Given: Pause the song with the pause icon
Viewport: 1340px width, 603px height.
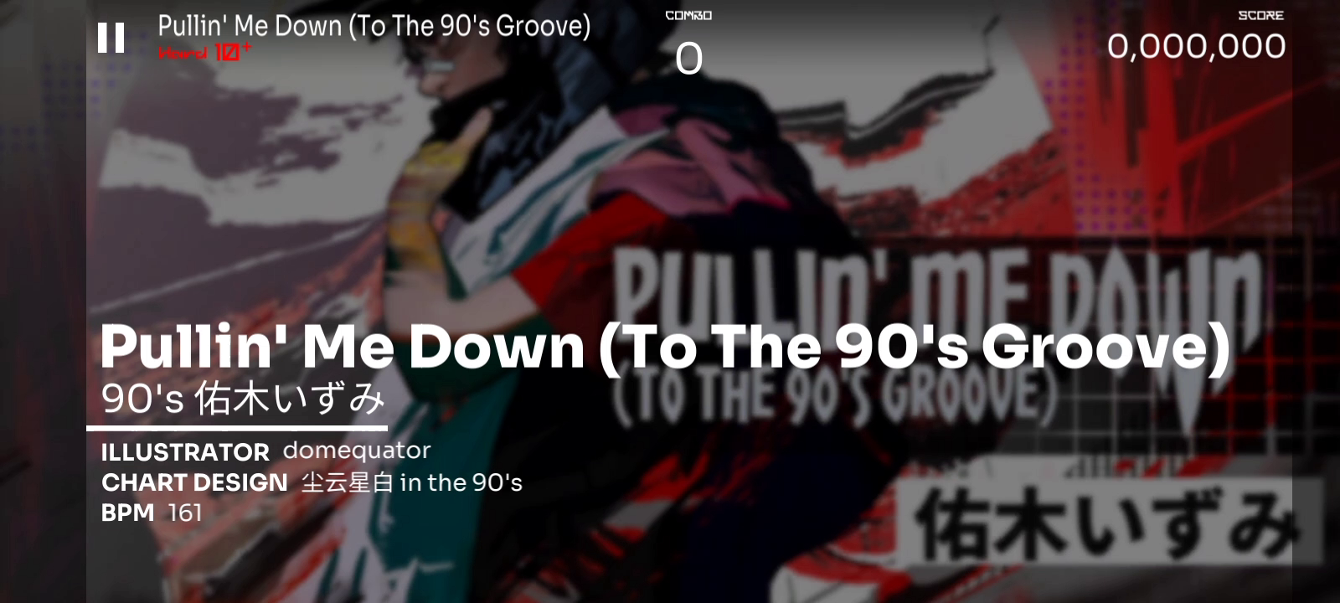Looking at the screenshot, I should pyautogui.click(x=111, y=38).
